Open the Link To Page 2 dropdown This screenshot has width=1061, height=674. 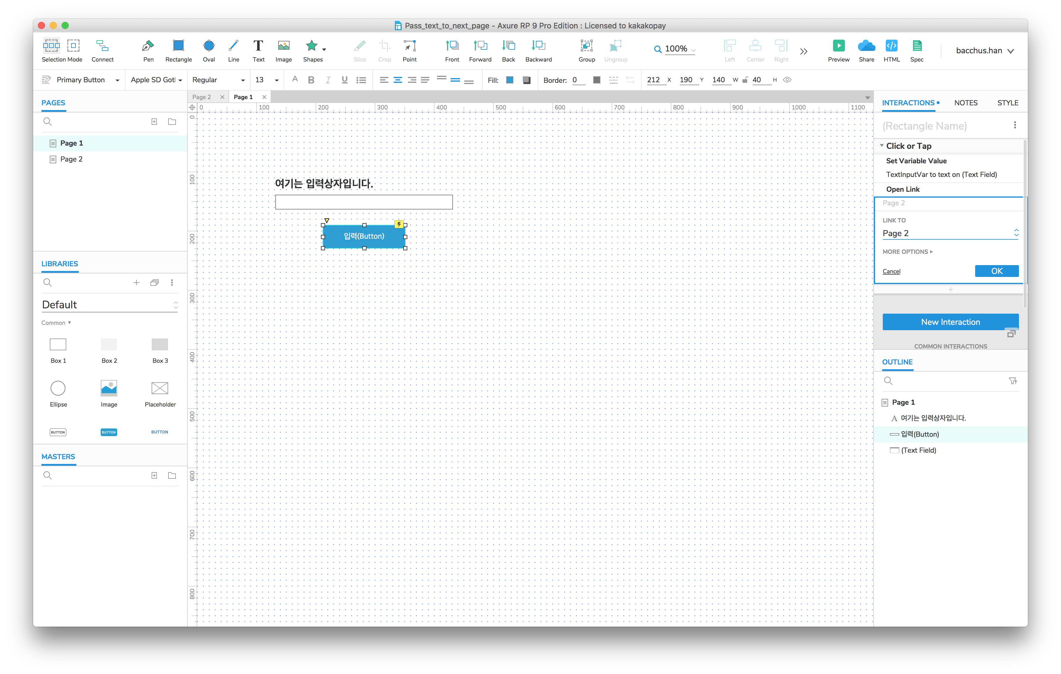(949, 233)
